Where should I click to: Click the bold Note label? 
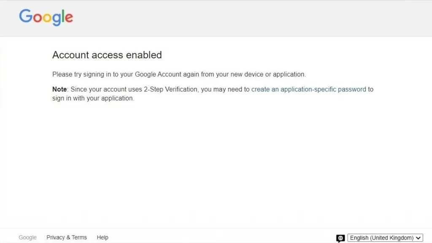coord(59,89)
